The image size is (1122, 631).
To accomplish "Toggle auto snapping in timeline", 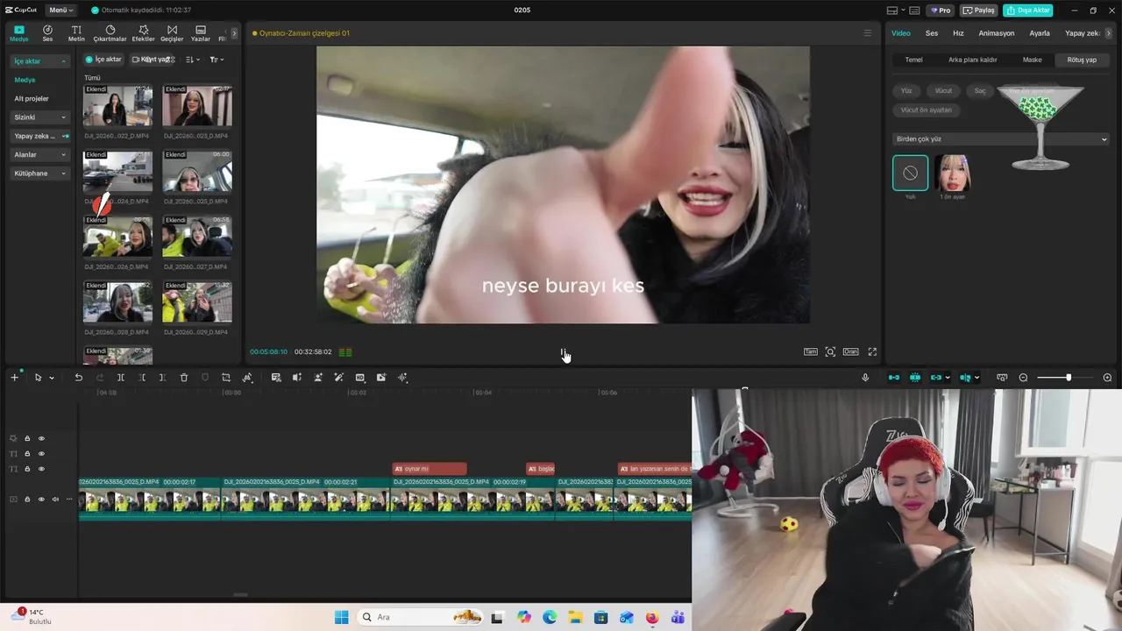I will [915, 378].
